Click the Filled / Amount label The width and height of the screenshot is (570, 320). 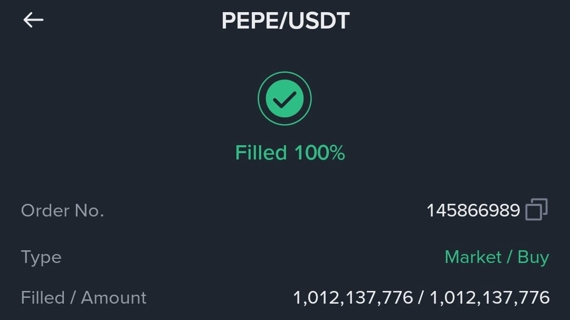click(83, 298)
